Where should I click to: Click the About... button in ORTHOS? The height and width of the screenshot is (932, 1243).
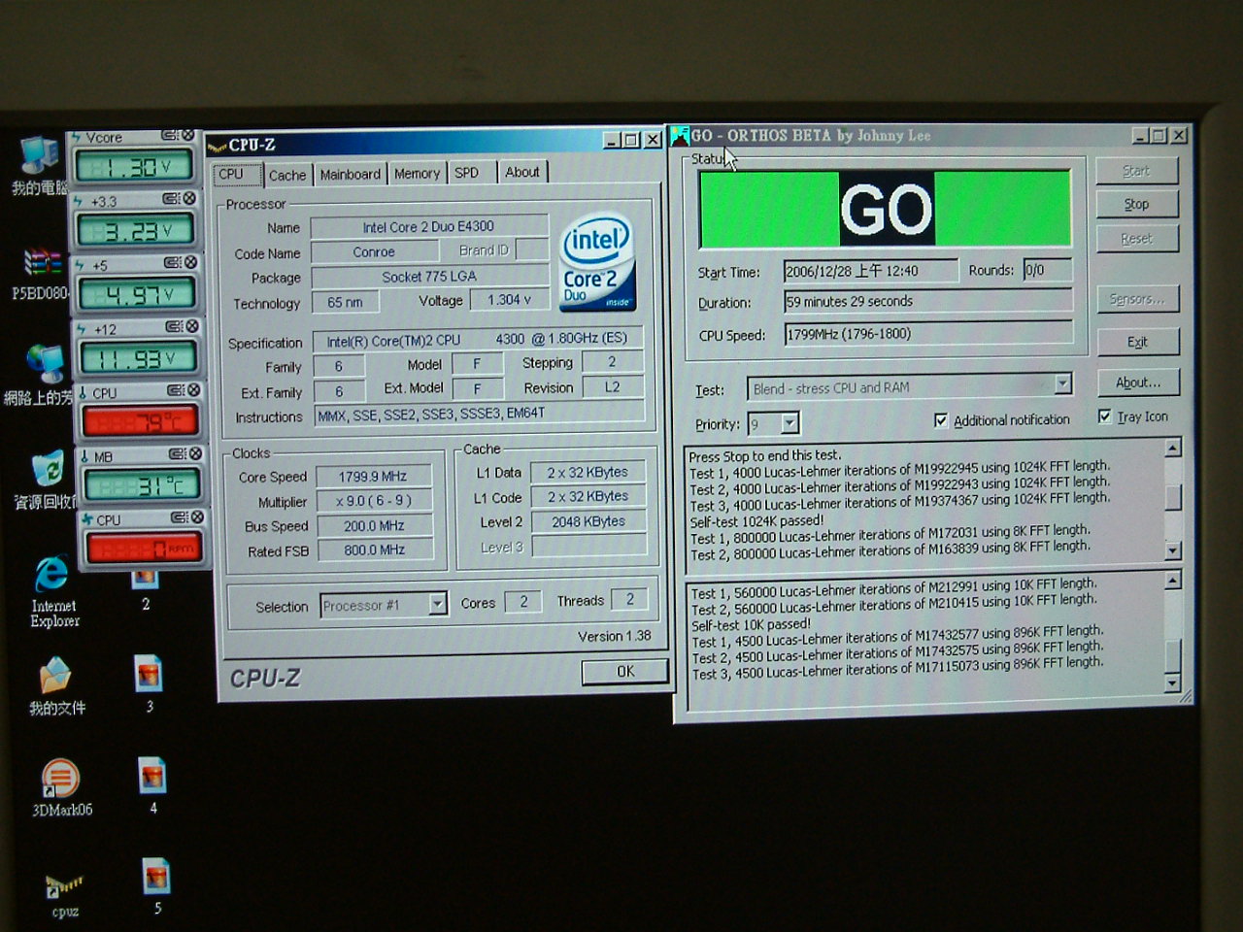pos(1137,383)
